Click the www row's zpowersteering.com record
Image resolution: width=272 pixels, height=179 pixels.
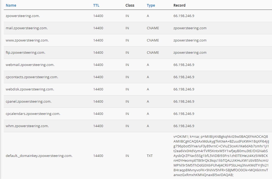[190, 40]
